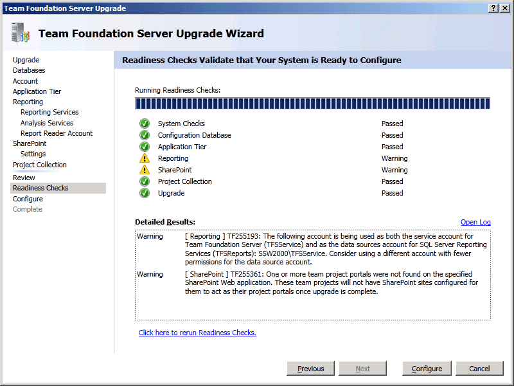Rerun Readiness Checks using the link
514x386 pixels.
pos(197,333)
